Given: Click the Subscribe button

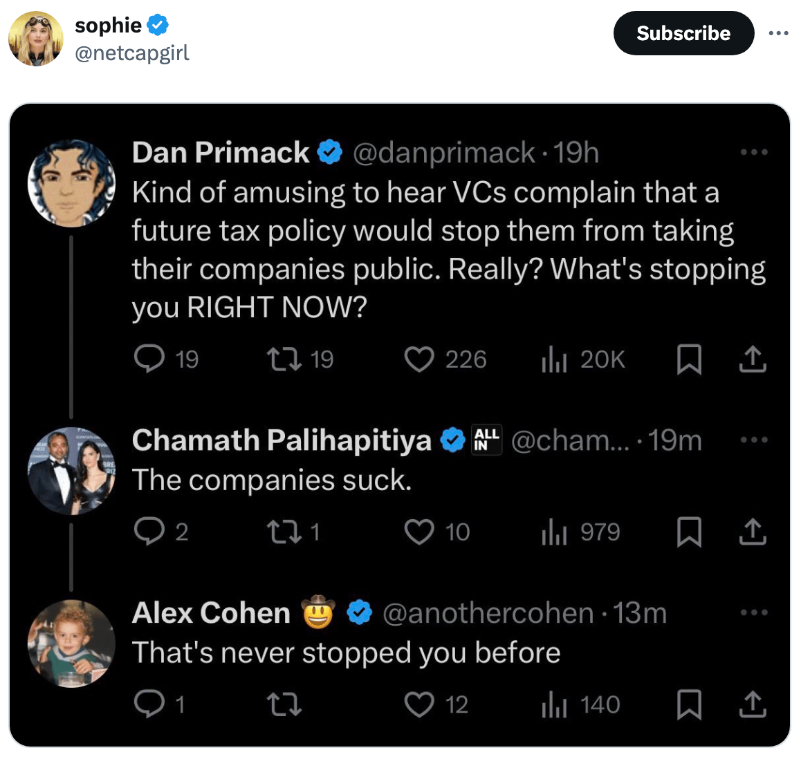Looking at the screenshot, I should (683, 33).
